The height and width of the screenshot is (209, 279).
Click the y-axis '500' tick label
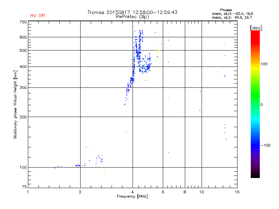click(23, 51)
